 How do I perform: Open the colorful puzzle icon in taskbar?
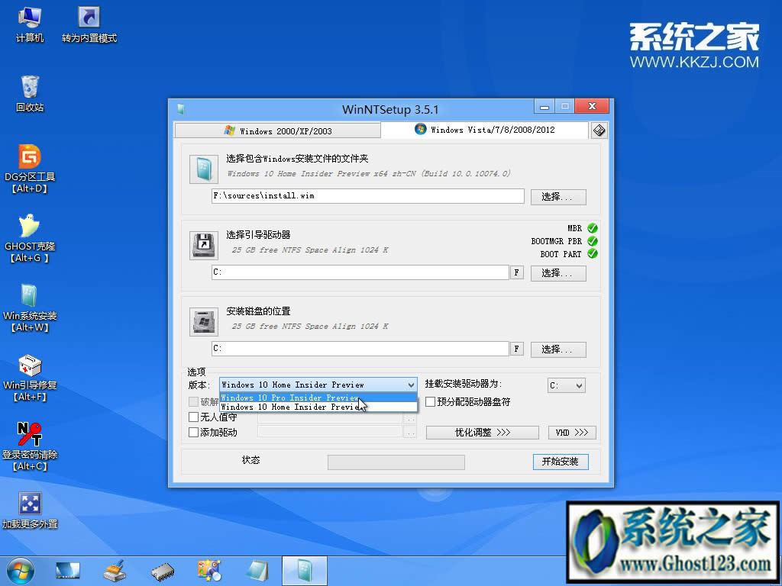point(209,571)
